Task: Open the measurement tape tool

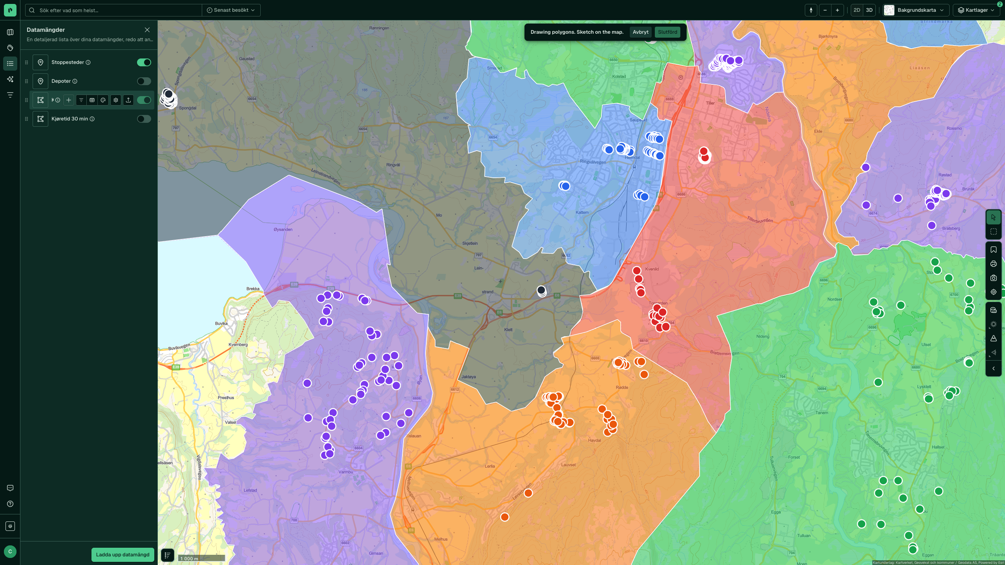Action: pyautogui.click(x=993, y=310)
